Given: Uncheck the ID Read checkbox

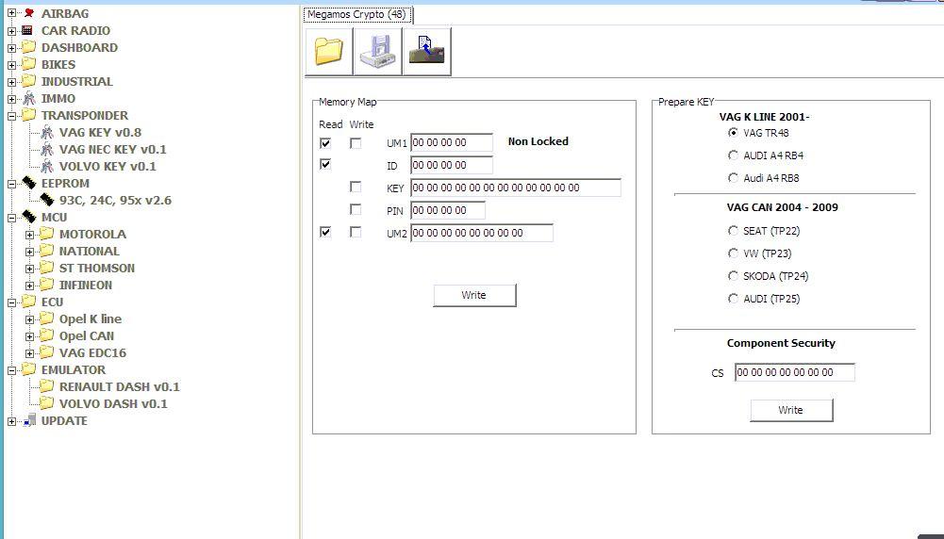Looking at the screenshot, I should [325, 164].
